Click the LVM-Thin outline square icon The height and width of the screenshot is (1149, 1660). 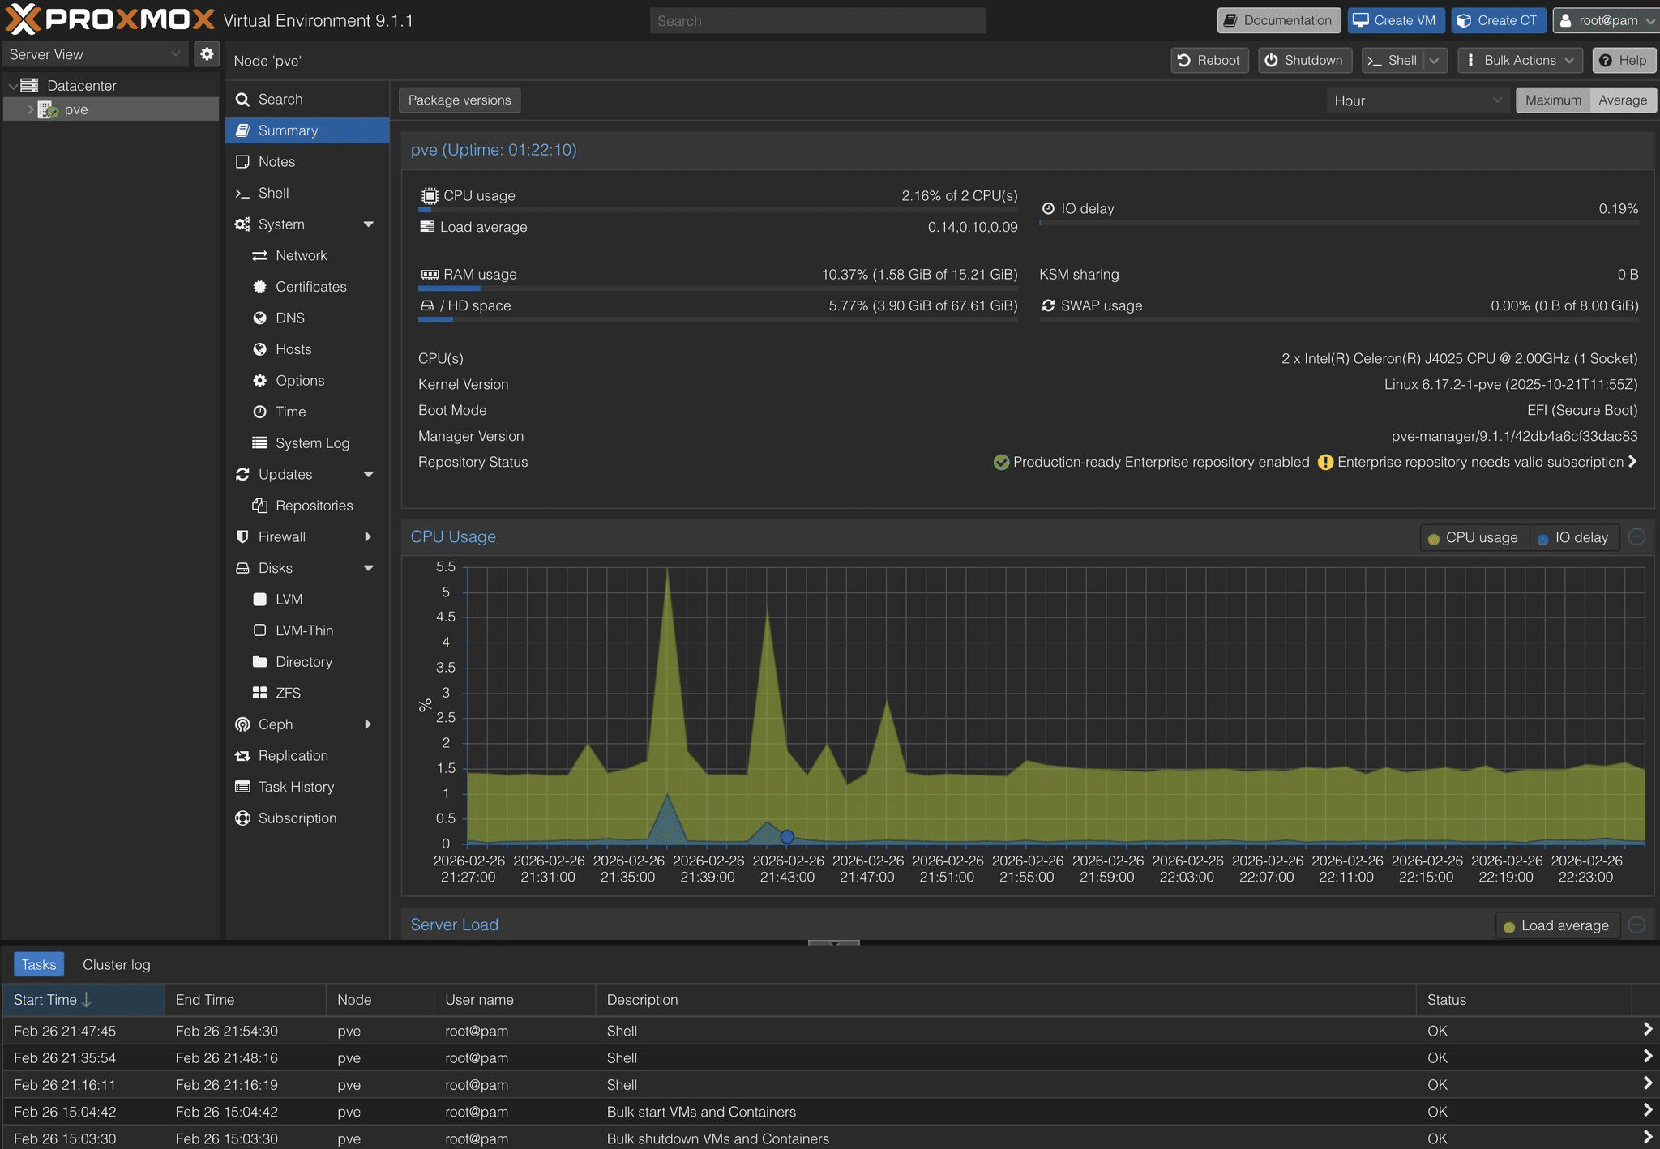(x=259, y=630)
